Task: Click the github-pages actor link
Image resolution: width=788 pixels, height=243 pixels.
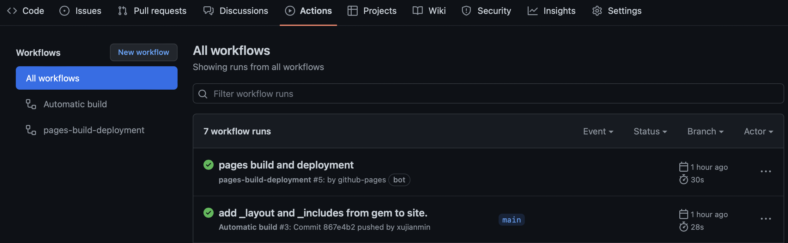Action: (362, 180)
